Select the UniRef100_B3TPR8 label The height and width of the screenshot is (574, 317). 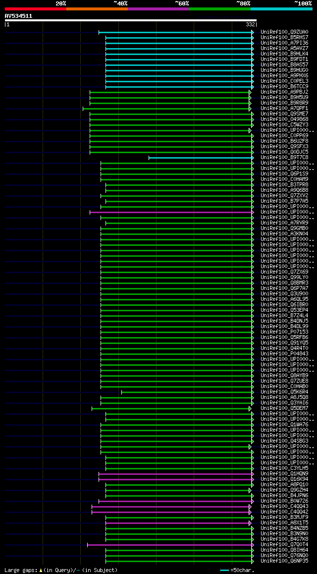[x=284, y=185]
